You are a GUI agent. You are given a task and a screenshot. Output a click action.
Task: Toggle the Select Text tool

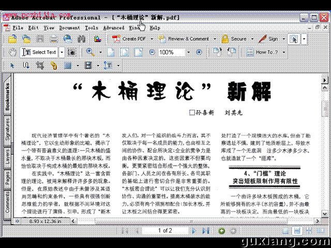tap(40, 52)
